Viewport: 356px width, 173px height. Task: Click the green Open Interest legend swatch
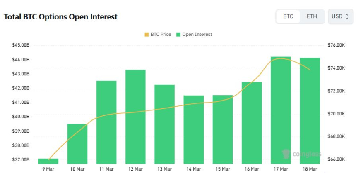click(x=178, y=35)
